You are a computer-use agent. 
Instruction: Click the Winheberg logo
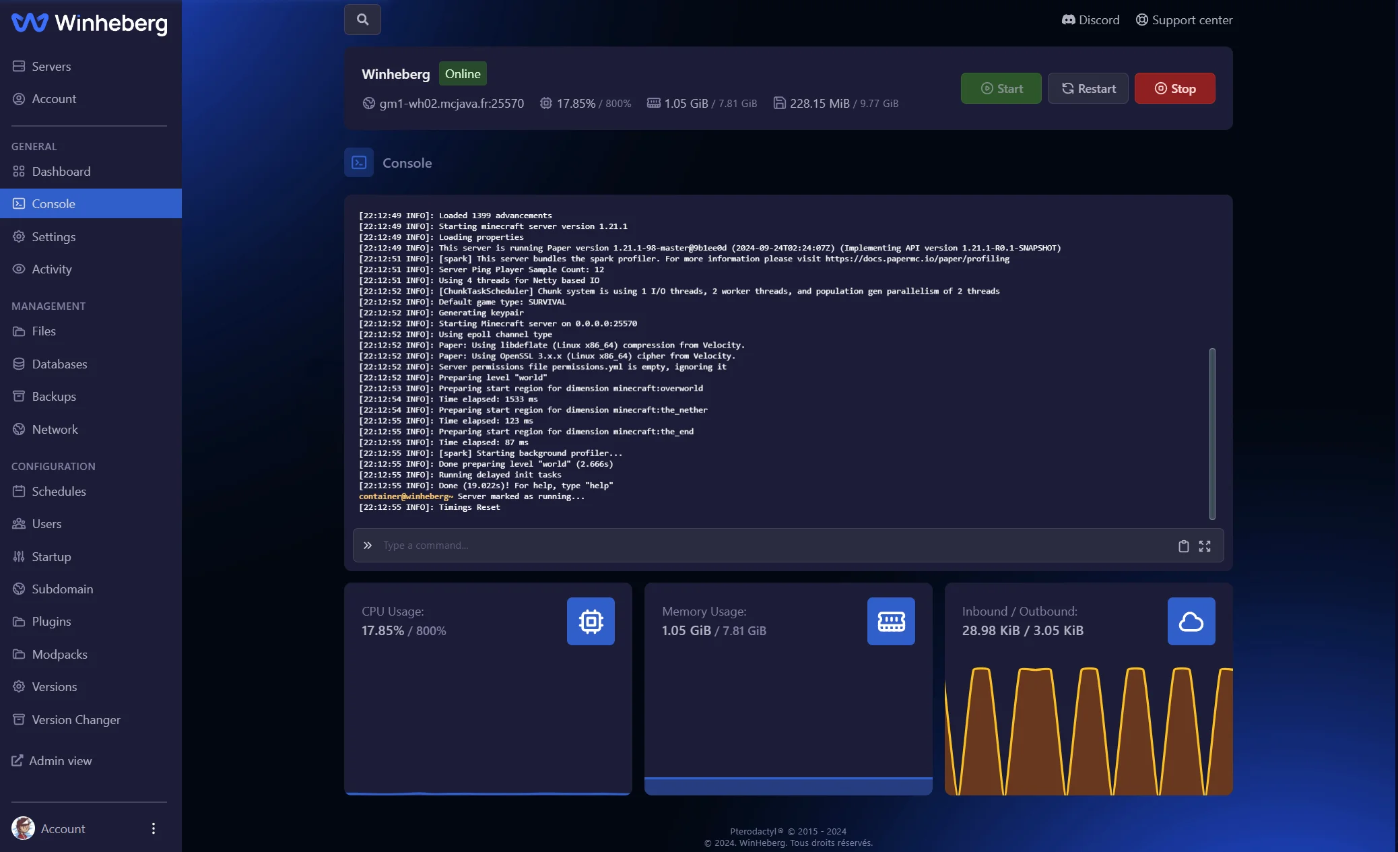click(x=90, y=23)
